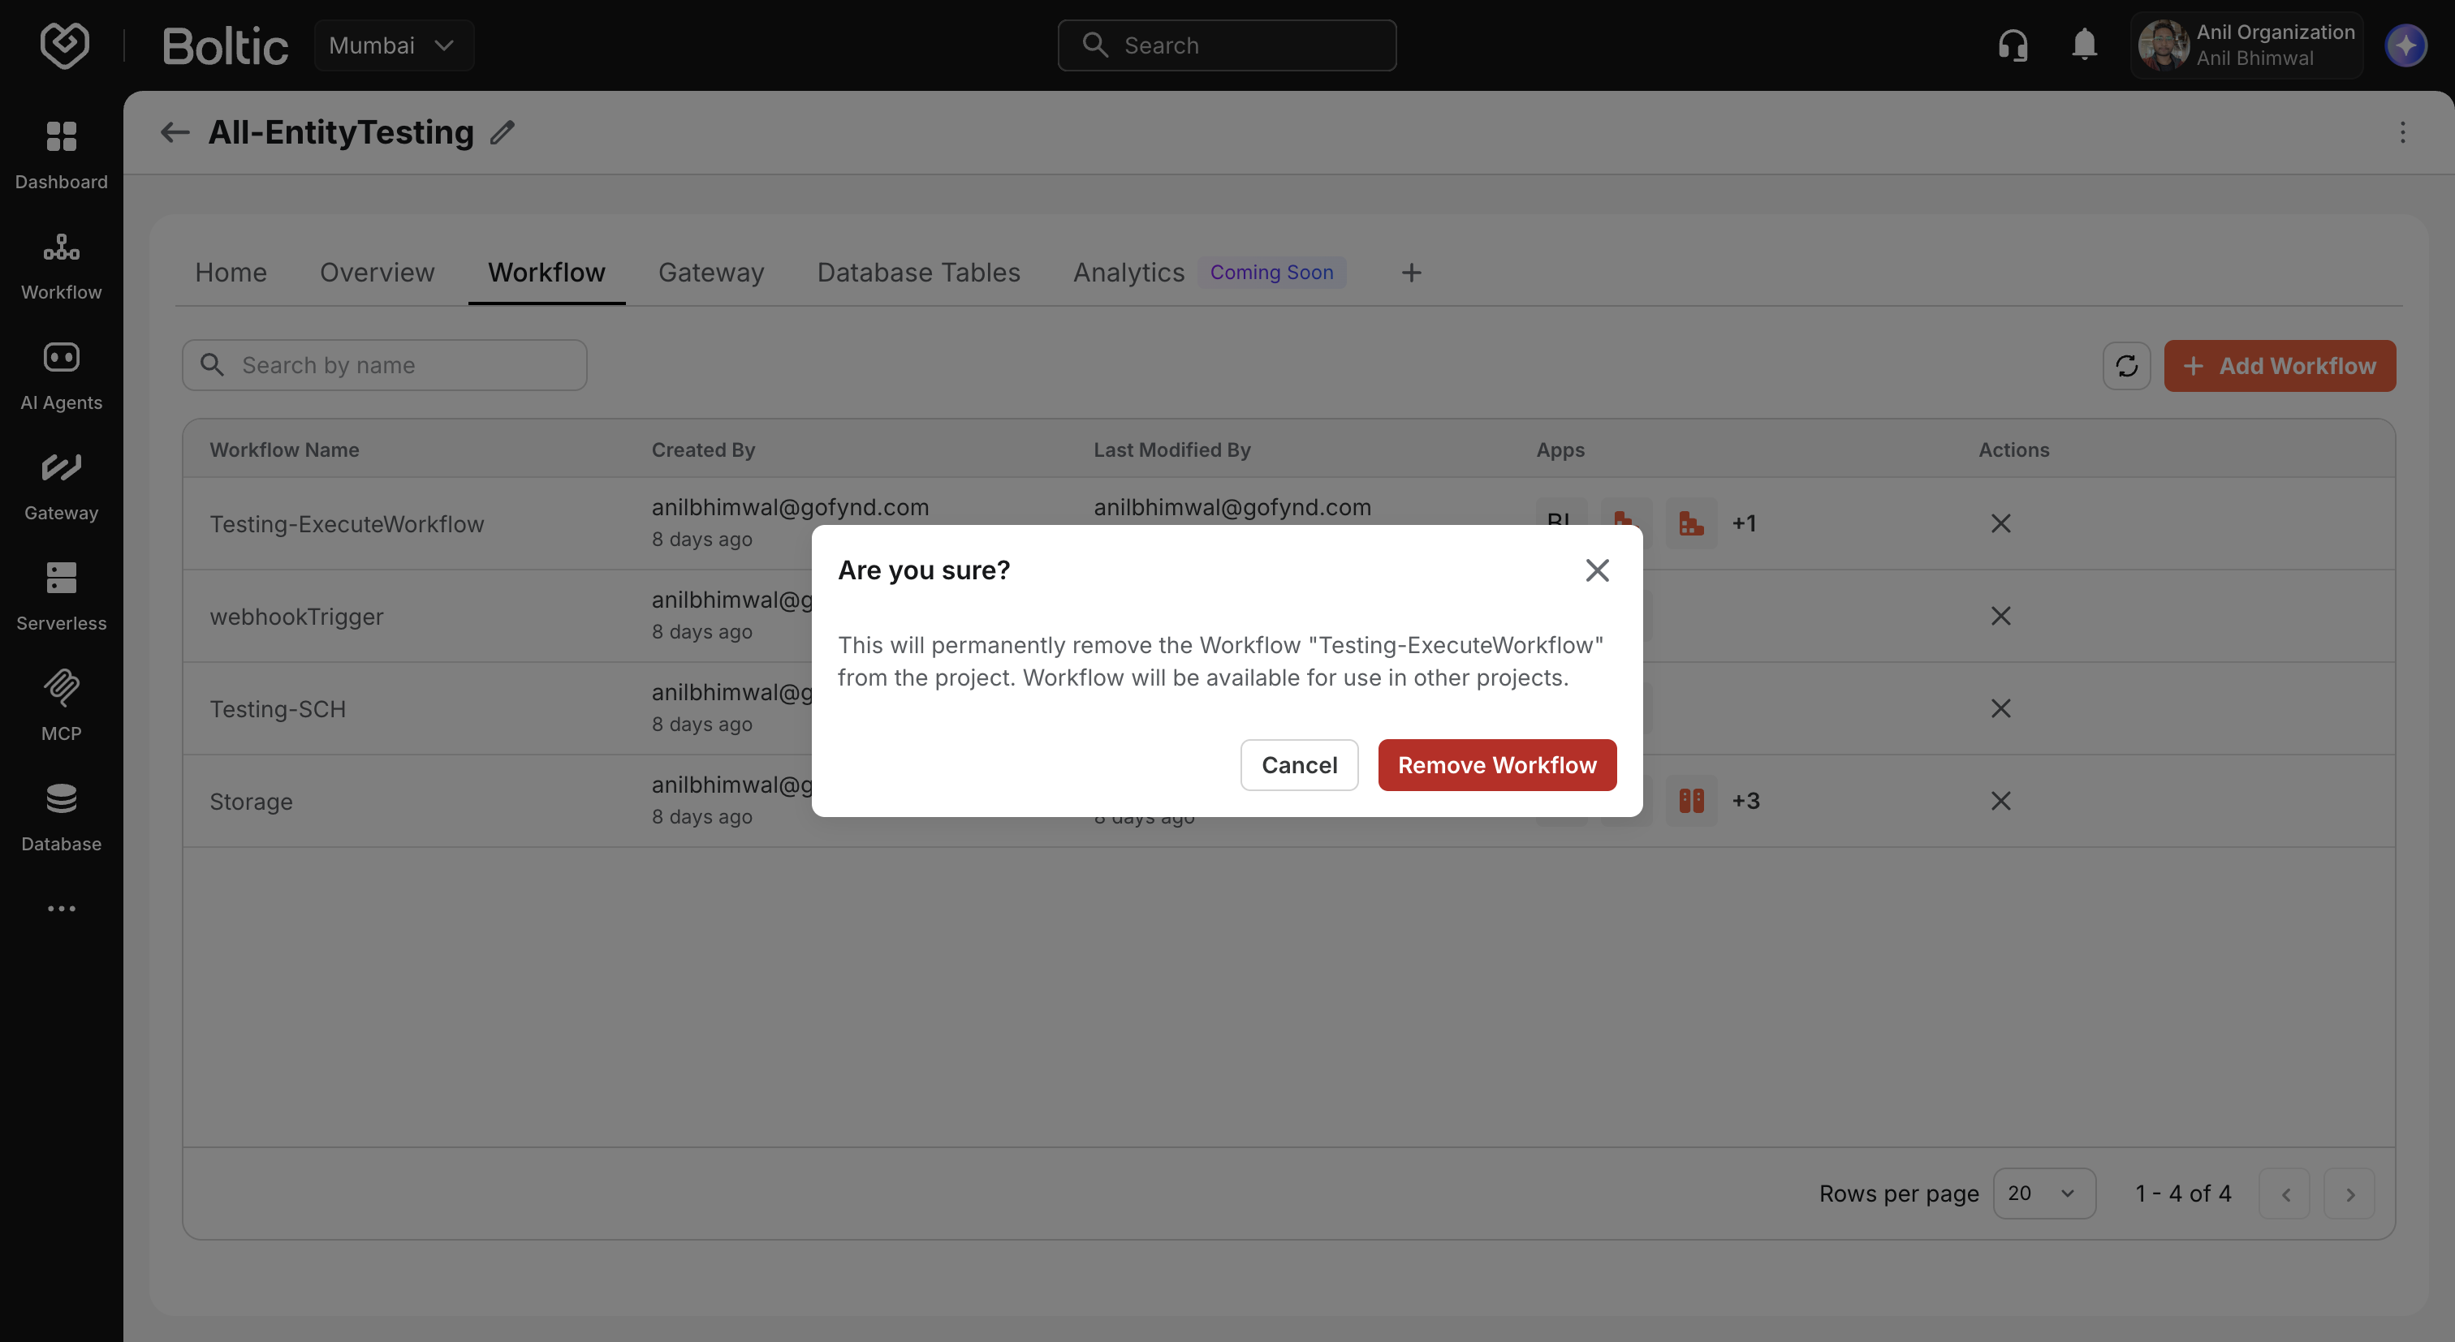Open the notifications bell

tap(2084, 45)
